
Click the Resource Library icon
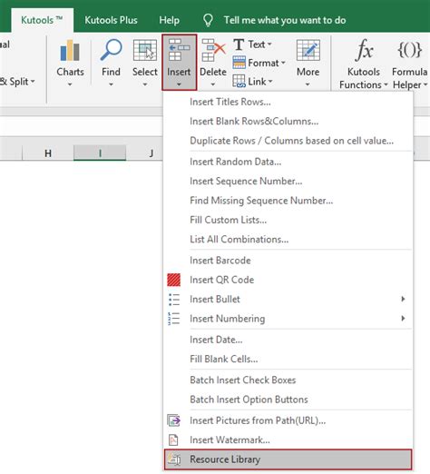(174, 459)
